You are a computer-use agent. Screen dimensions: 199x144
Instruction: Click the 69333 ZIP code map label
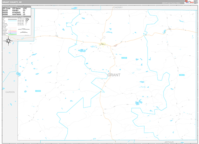pyautogui.click(x=38, y=91)
